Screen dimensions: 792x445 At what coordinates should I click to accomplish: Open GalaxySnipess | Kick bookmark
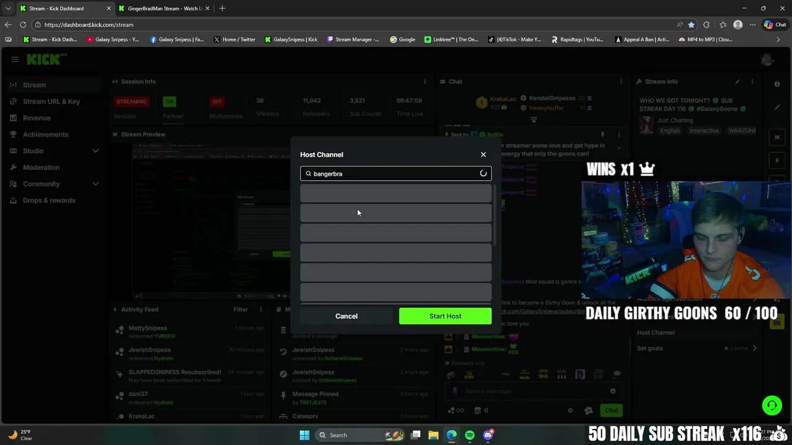click(x=291, y=40)
